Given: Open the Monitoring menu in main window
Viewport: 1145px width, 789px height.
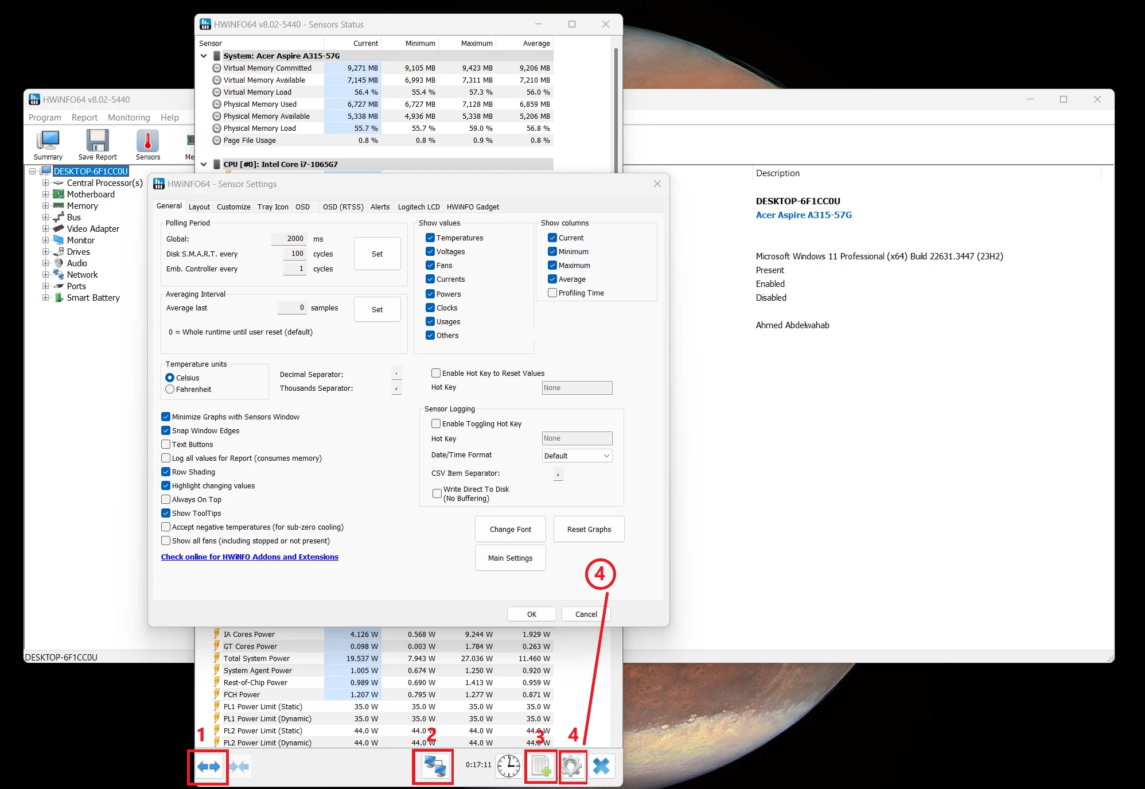Looking at the screenshot, I should tap(129, 117).
